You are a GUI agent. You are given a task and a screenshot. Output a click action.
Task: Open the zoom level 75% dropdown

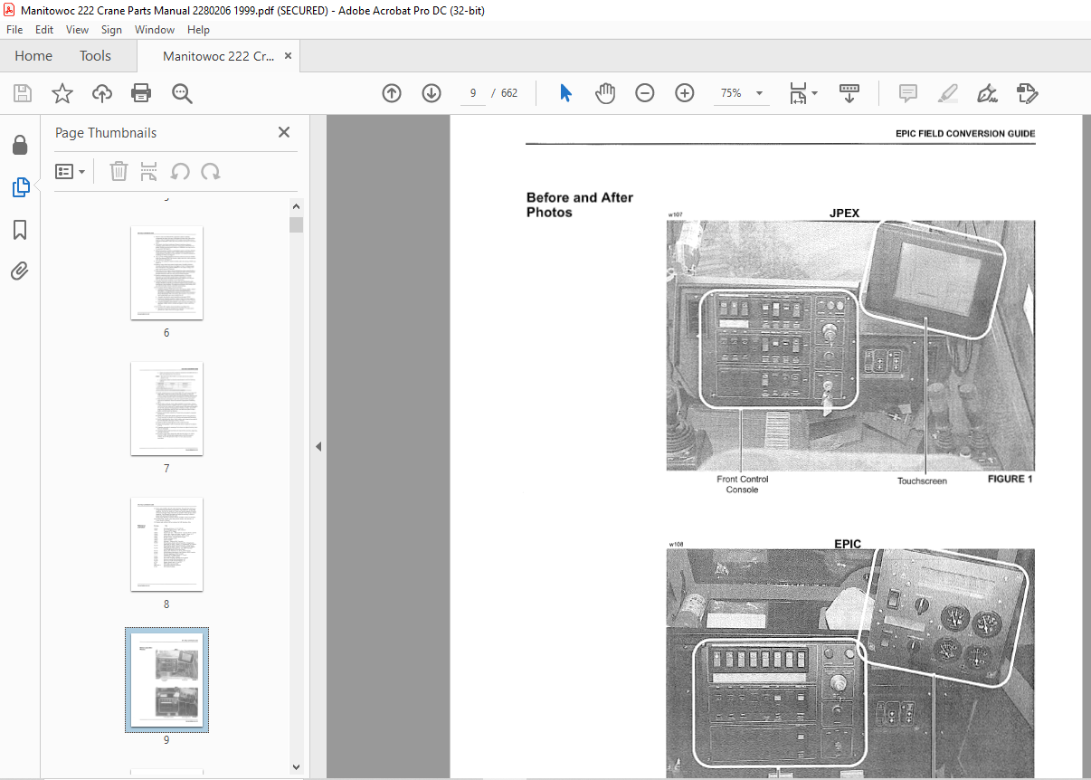coord(741,93)
